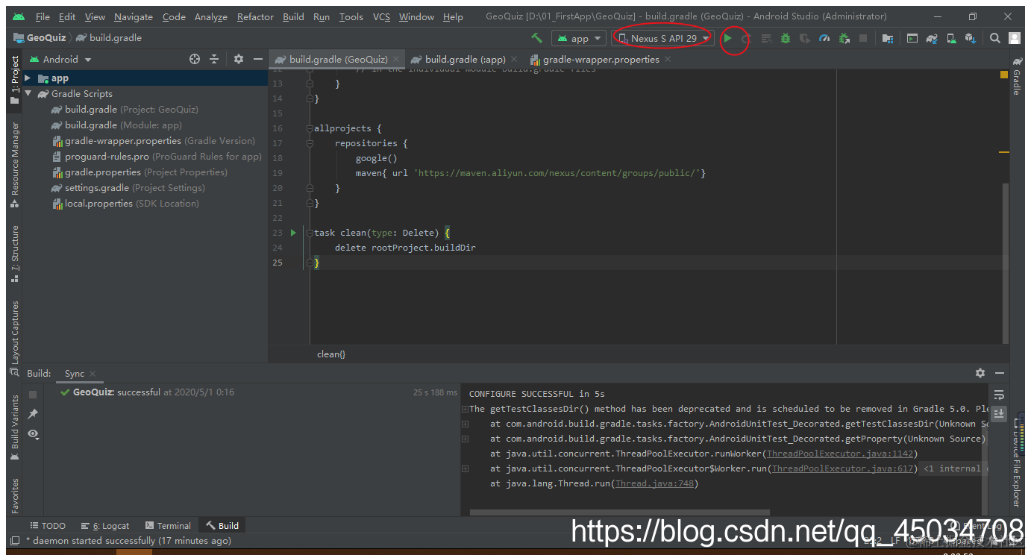Screen dimensions: 1031x555
Task: Click the Stop square in main toolbar
Action: point(863,38)
